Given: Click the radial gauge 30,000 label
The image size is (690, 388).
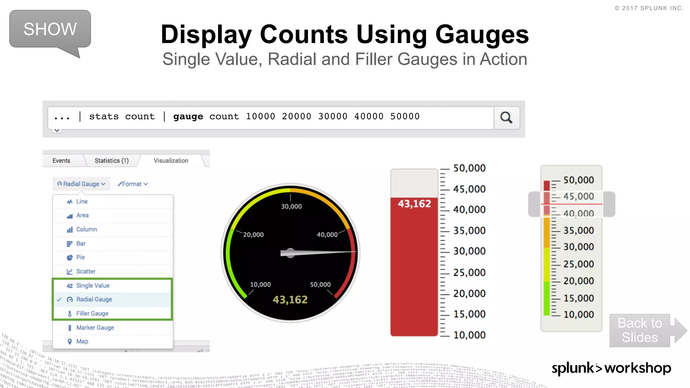Looking at the screenshot, I should (x=291, y=206).
